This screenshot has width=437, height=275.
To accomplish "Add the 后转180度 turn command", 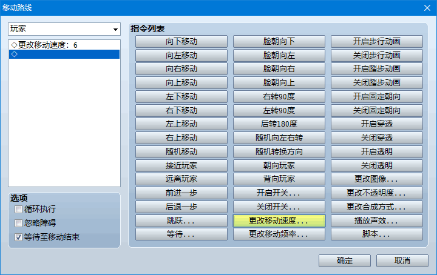I will click(279, 124).
